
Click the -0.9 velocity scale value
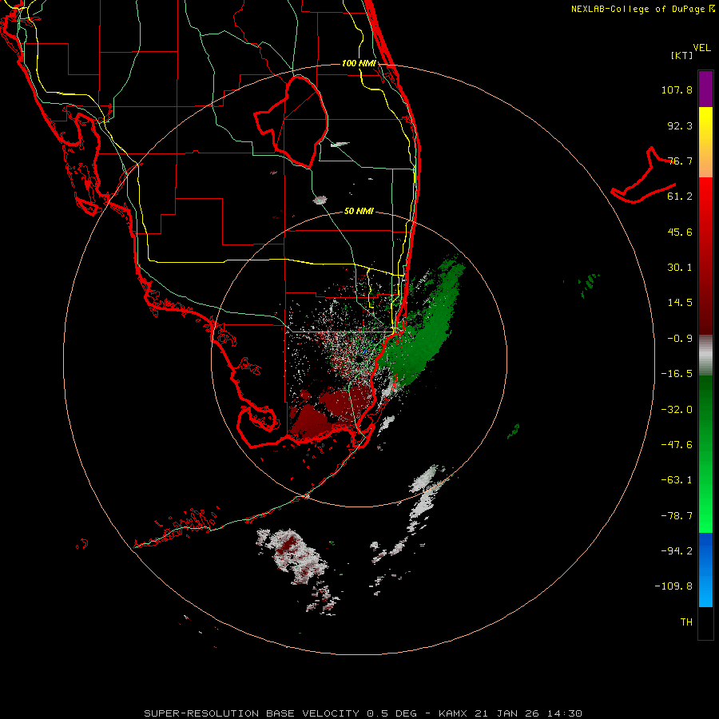(680, 339)
